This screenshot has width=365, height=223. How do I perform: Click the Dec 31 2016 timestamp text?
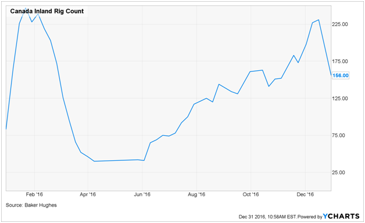[x=267, y=217]
